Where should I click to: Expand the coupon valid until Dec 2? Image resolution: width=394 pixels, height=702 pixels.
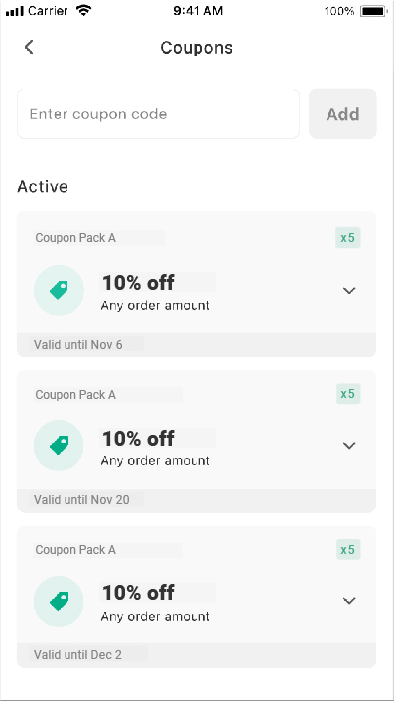(x=349, y=601)
